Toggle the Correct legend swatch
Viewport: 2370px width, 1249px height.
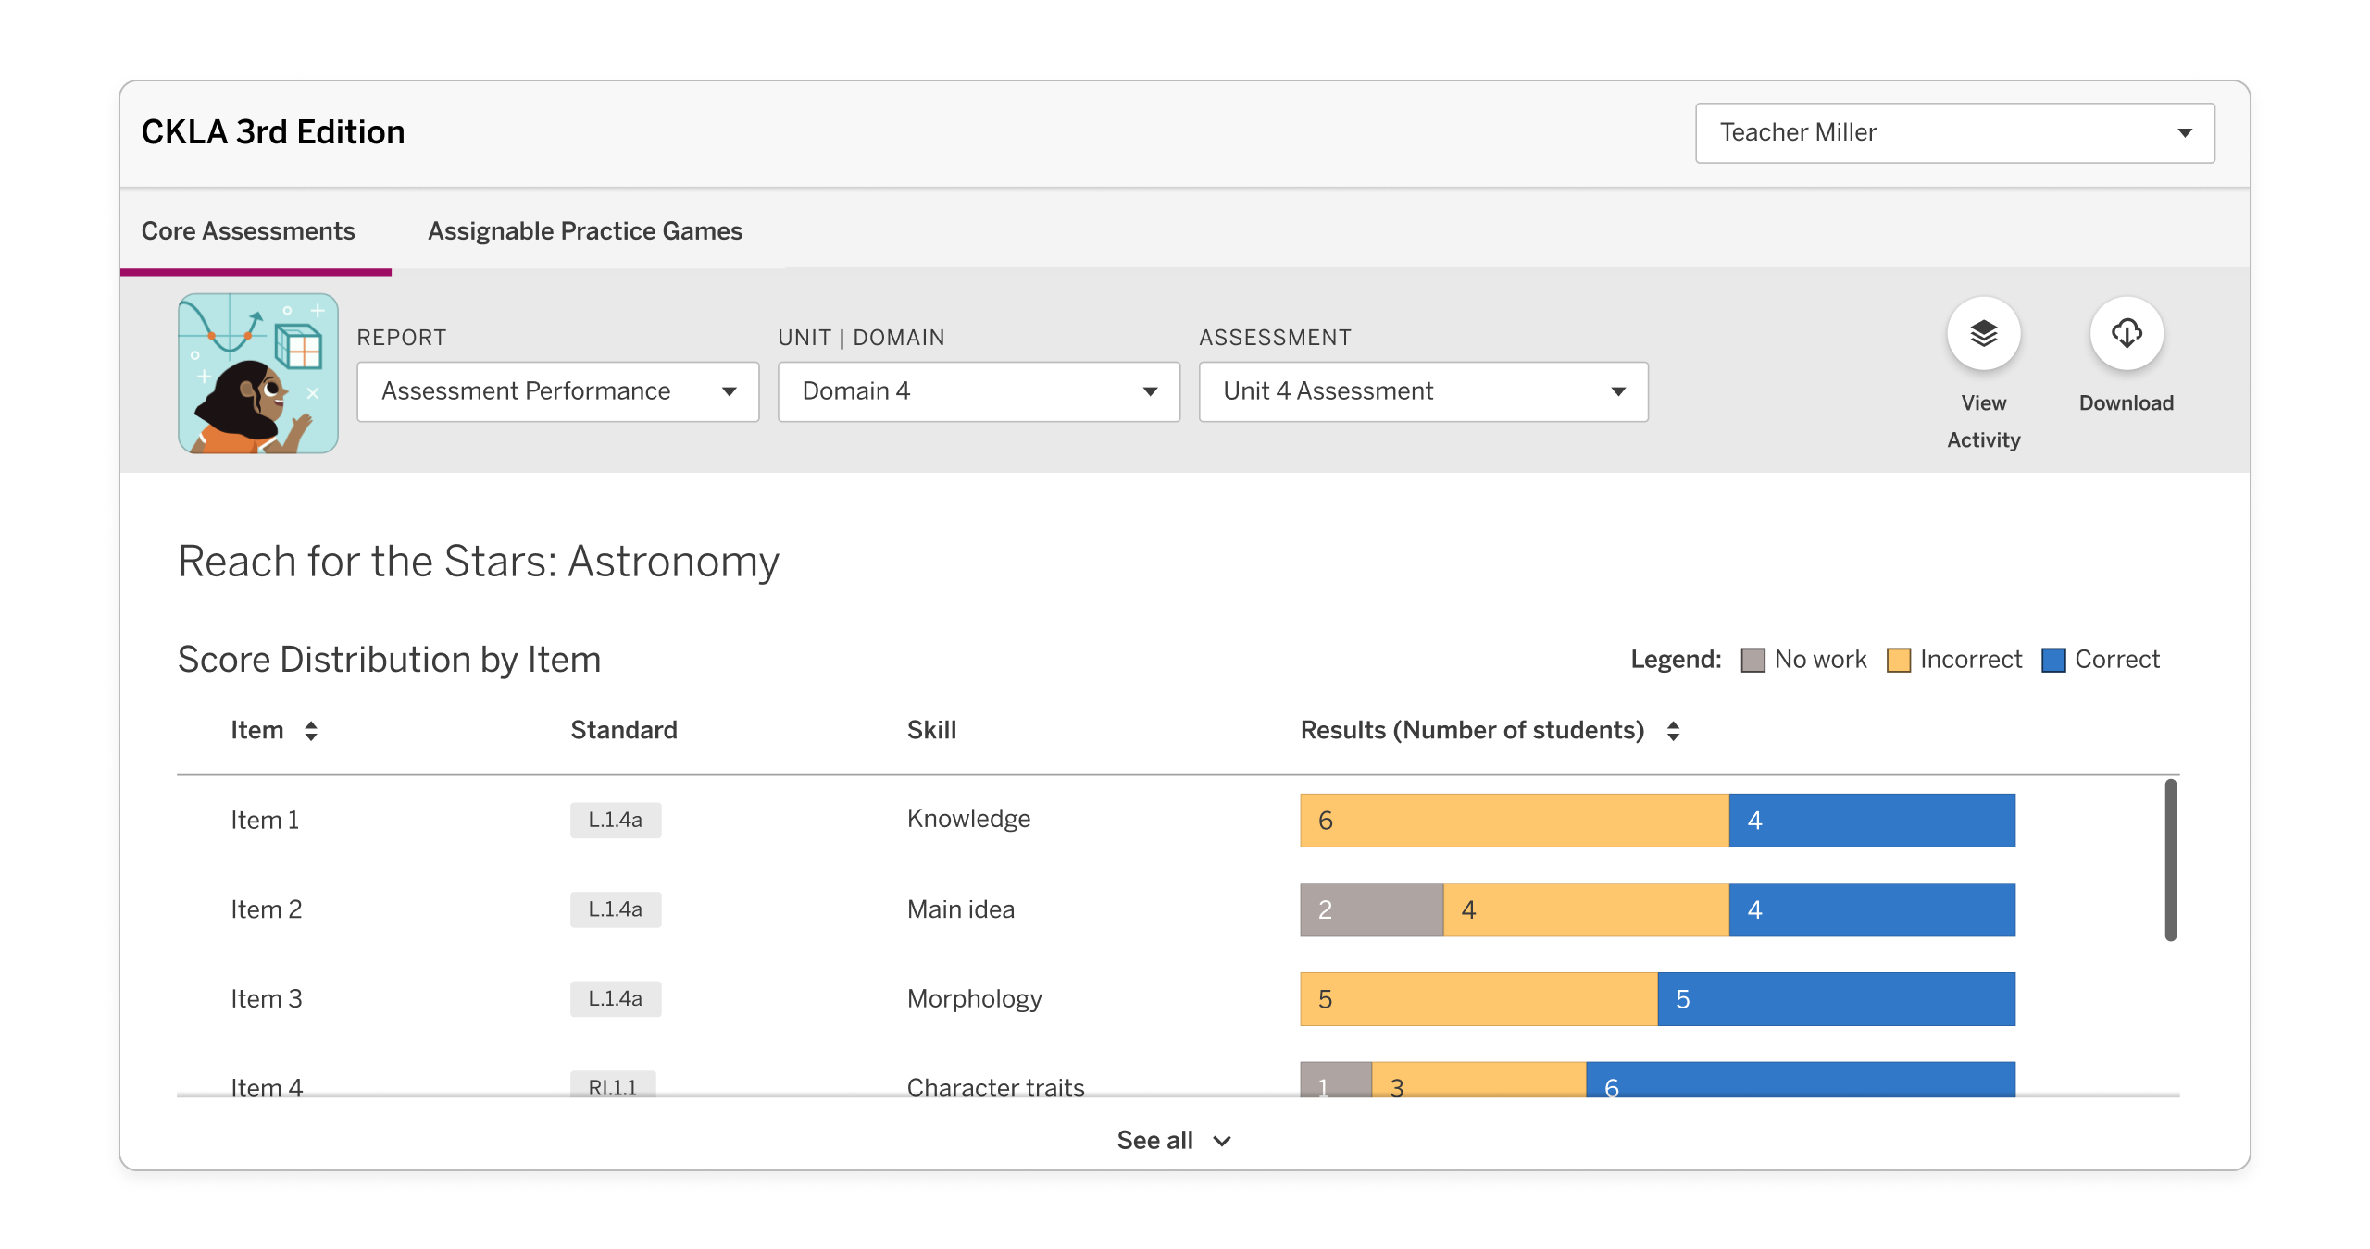(2053, 659)
